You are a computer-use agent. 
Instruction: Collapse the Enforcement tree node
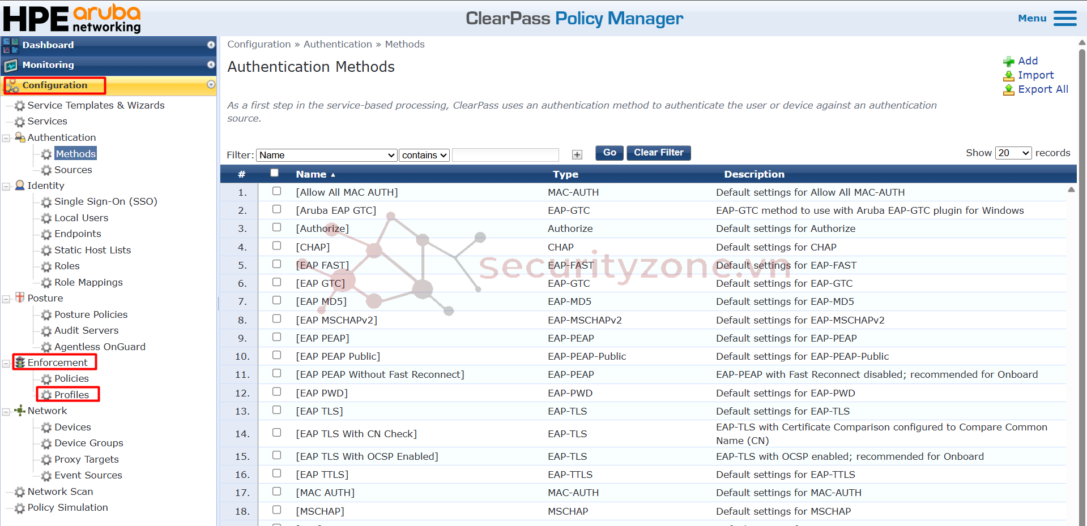click(6, 363)
